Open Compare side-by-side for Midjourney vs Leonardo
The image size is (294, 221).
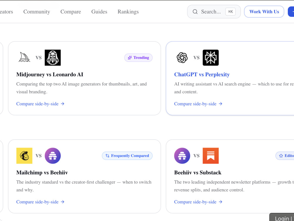coord(40,104)
